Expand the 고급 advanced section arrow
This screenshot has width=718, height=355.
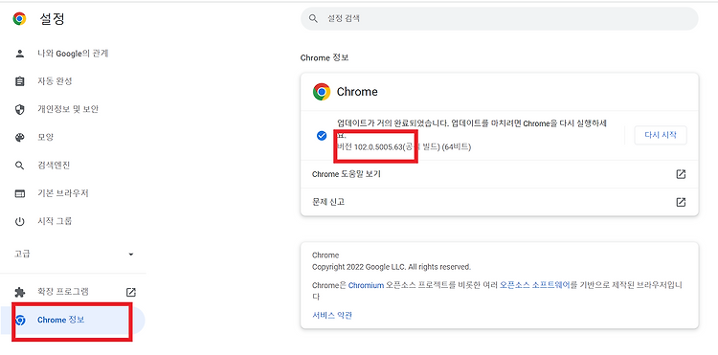pos(131,254)
